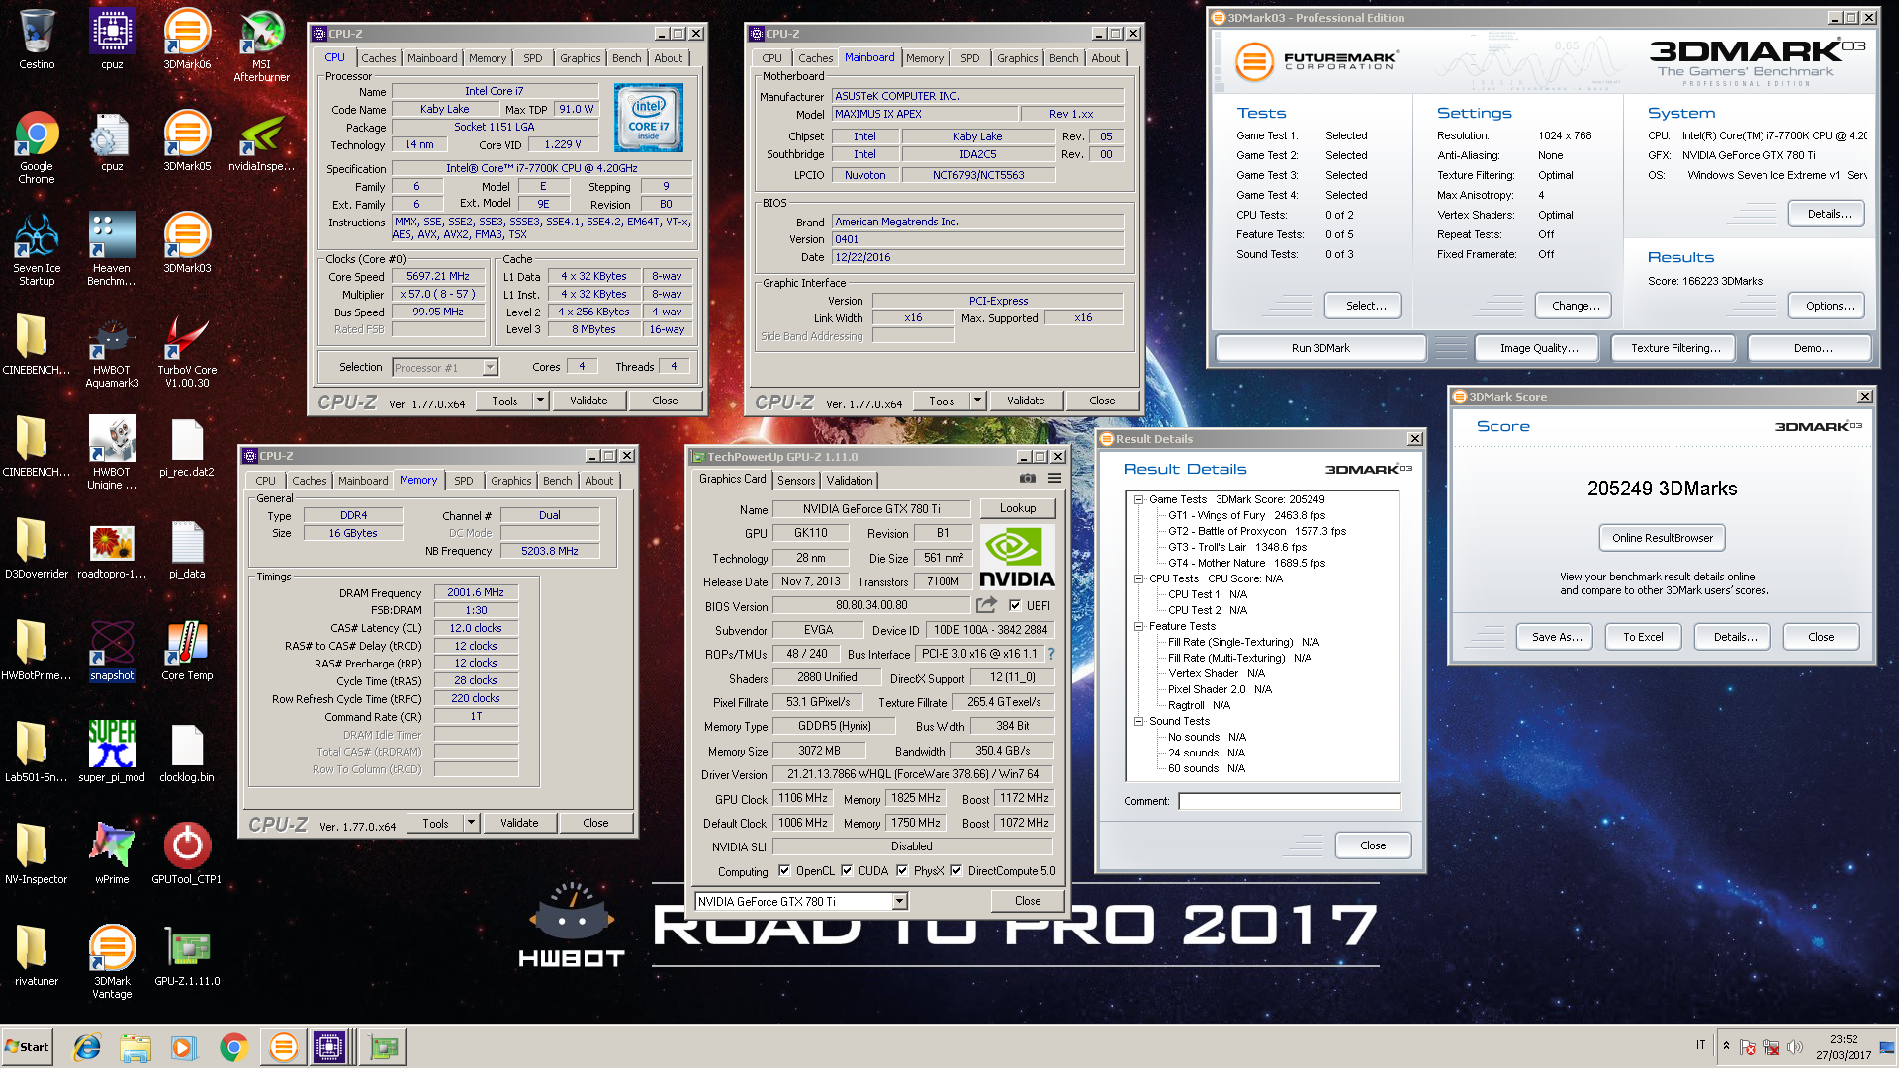Viewport: 1899px width, 1068px height.
Task: Collapse the Feature Tests tree node
Action: [1139, 627]
